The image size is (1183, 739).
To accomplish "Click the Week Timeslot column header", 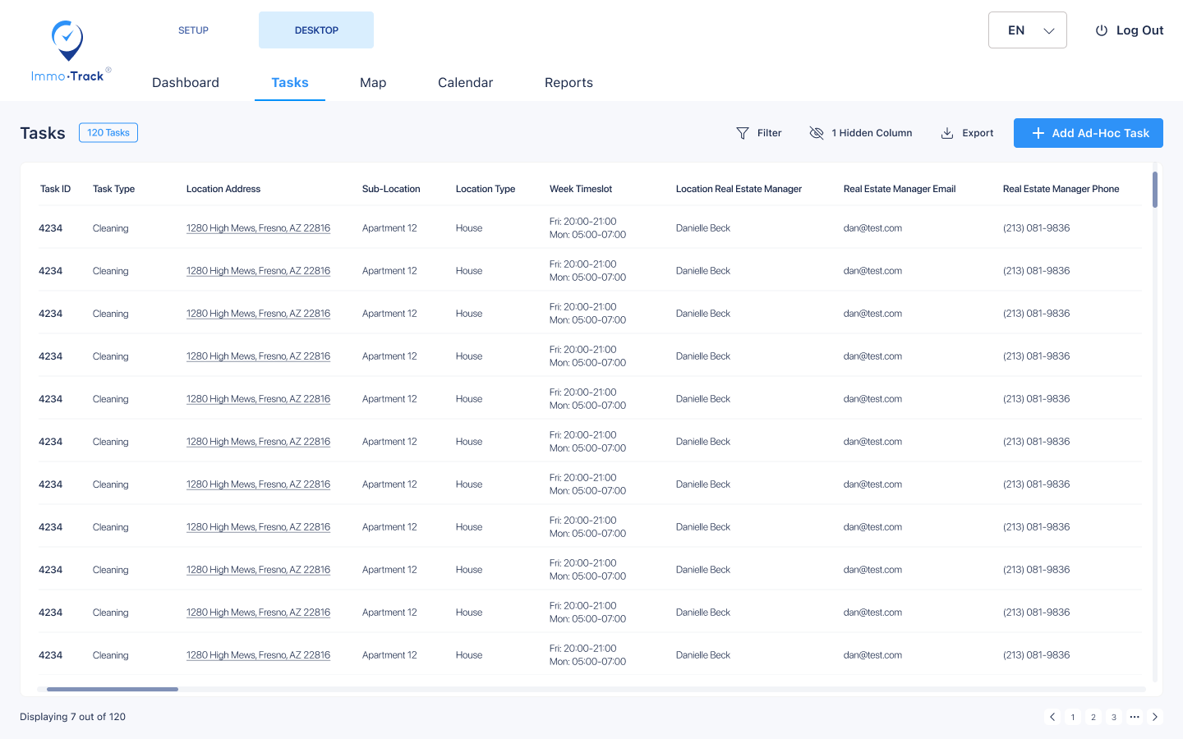I will tap(581, 189).
